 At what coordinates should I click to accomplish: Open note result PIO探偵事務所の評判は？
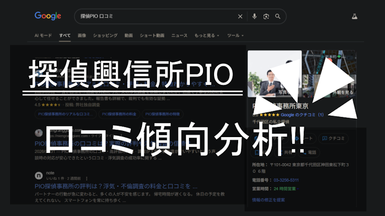point(116,186)
